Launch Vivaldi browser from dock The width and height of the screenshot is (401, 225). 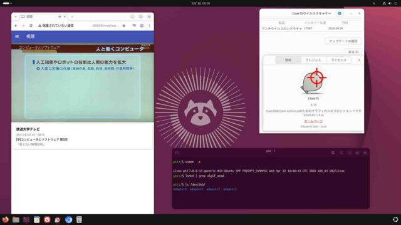pos(48,219)
